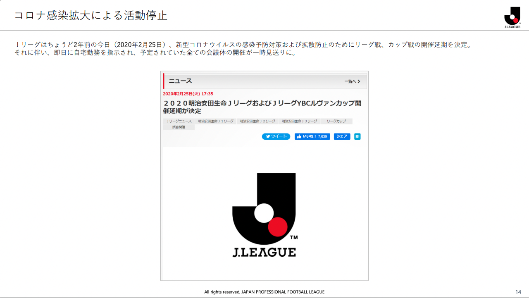
Task: Click the ツイート tweet button
Action: point(276,136)
